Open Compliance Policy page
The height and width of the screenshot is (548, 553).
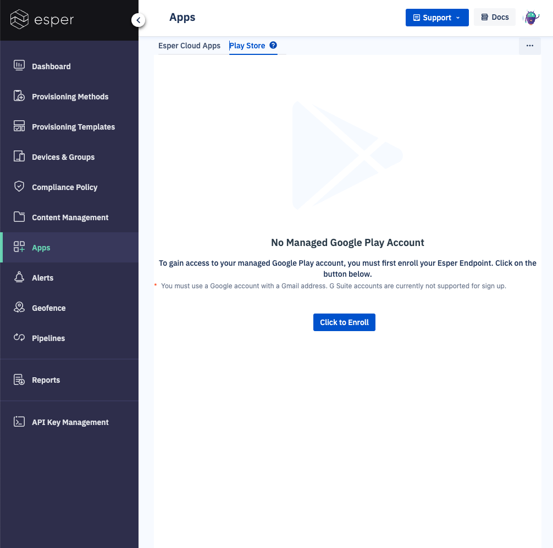pos(69,187)
